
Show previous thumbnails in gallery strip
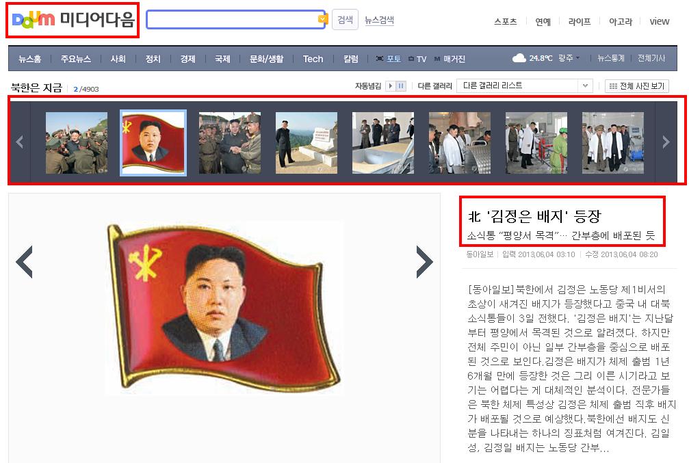19,142
